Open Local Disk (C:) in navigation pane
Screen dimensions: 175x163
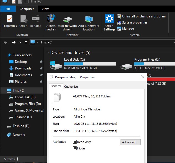click(25, 97)
